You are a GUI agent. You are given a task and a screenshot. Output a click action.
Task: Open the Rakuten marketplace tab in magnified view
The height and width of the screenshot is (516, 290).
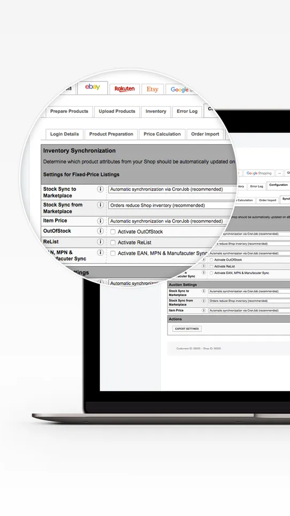click(125, 89)
